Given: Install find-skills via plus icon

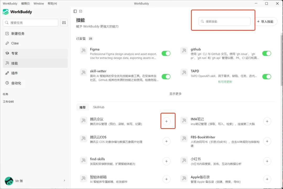Looking at the screenshot, I should click(166, 161).
